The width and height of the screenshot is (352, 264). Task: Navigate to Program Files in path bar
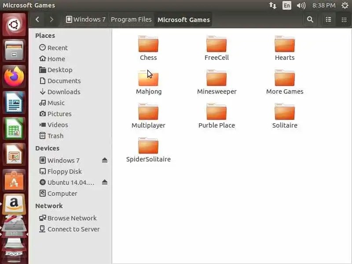tap(131, 19)
